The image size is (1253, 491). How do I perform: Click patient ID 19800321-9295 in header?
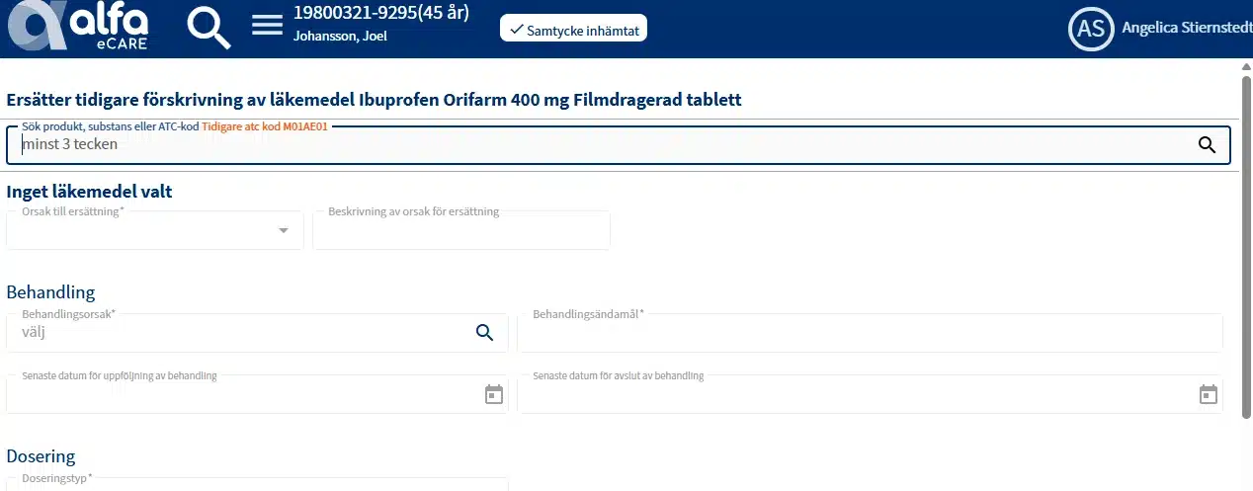click(380, 14)
